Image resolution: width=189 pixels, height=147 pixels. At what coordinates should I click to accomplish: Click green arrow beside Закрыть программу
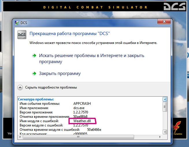[34, 73]
